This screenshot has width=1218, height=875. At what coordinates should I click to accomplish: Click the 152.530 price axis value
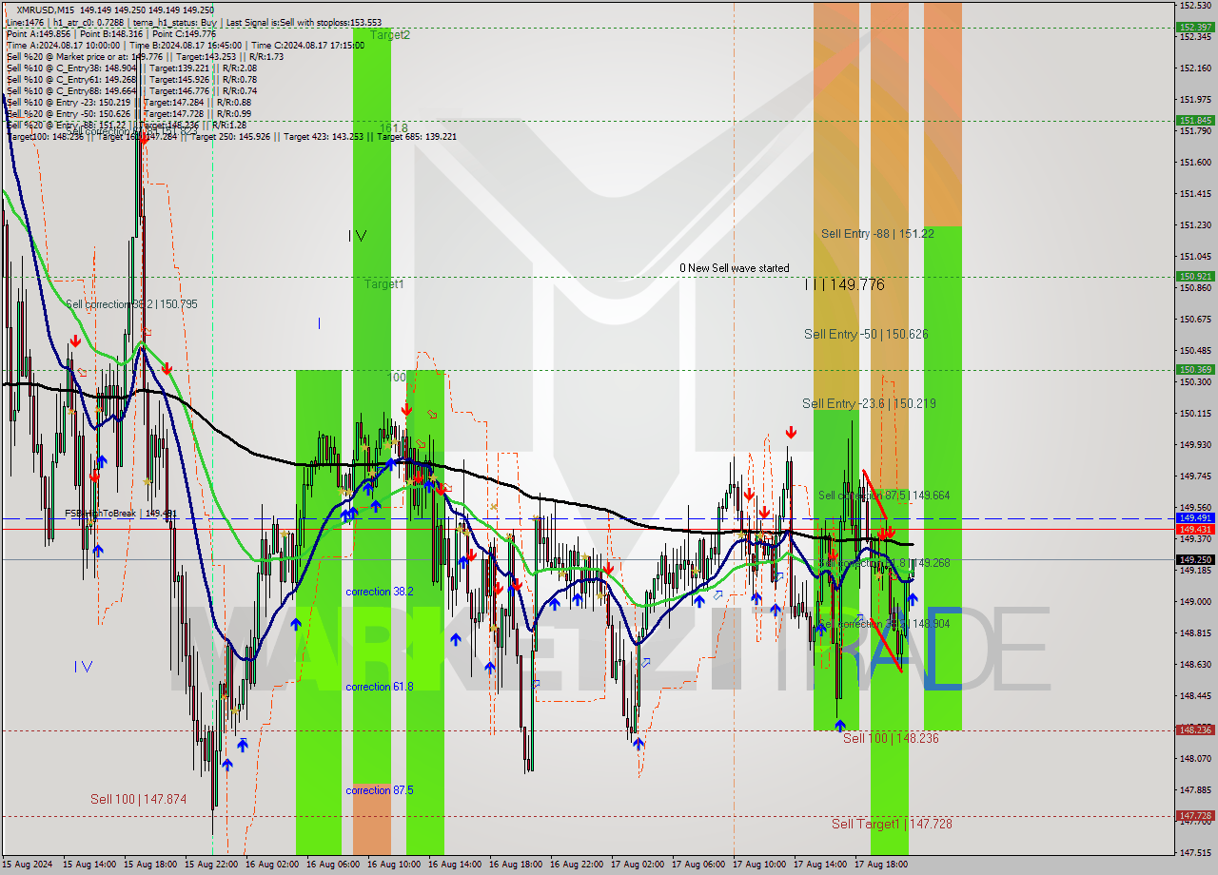[1194, 7]
